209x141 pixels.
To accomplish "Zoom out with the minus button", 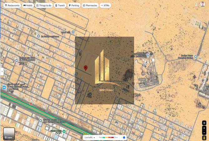I will [x=204, y=133].
